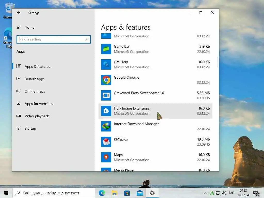The image size is (264, 198).
Task: Open Apps for websites settings
Action: [x=39, y=104]
